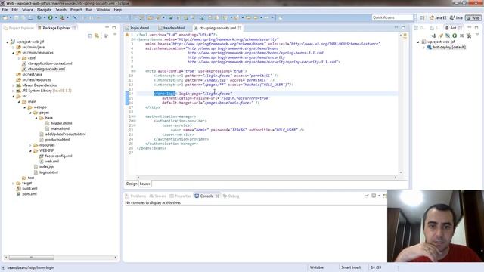Screen dimensions: 484x272
Task: Collapse the wproject-web-jsf project node
Action: [x=8, y=42]
